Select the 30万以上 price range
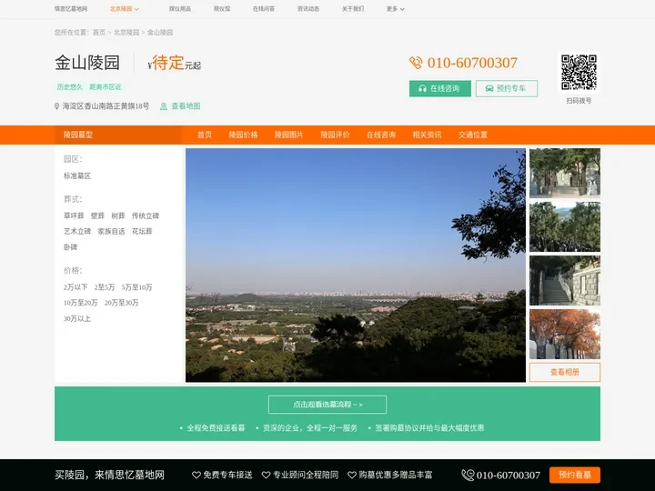 click(77, 318)
